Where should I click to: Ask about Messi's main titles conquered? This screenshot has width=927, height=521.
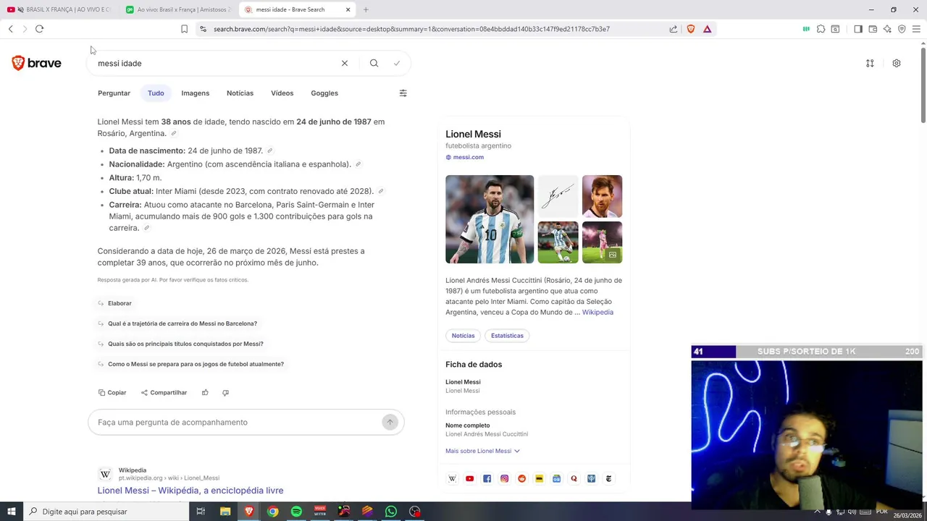click(180, 344)
